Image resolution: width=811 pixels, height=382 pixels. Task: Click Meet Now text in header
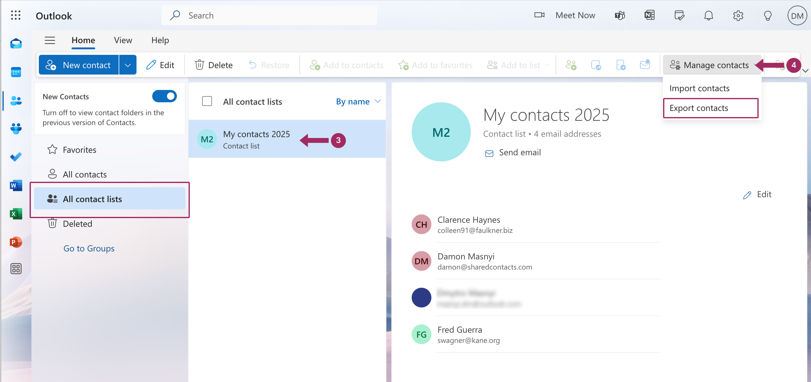[575, 15]
